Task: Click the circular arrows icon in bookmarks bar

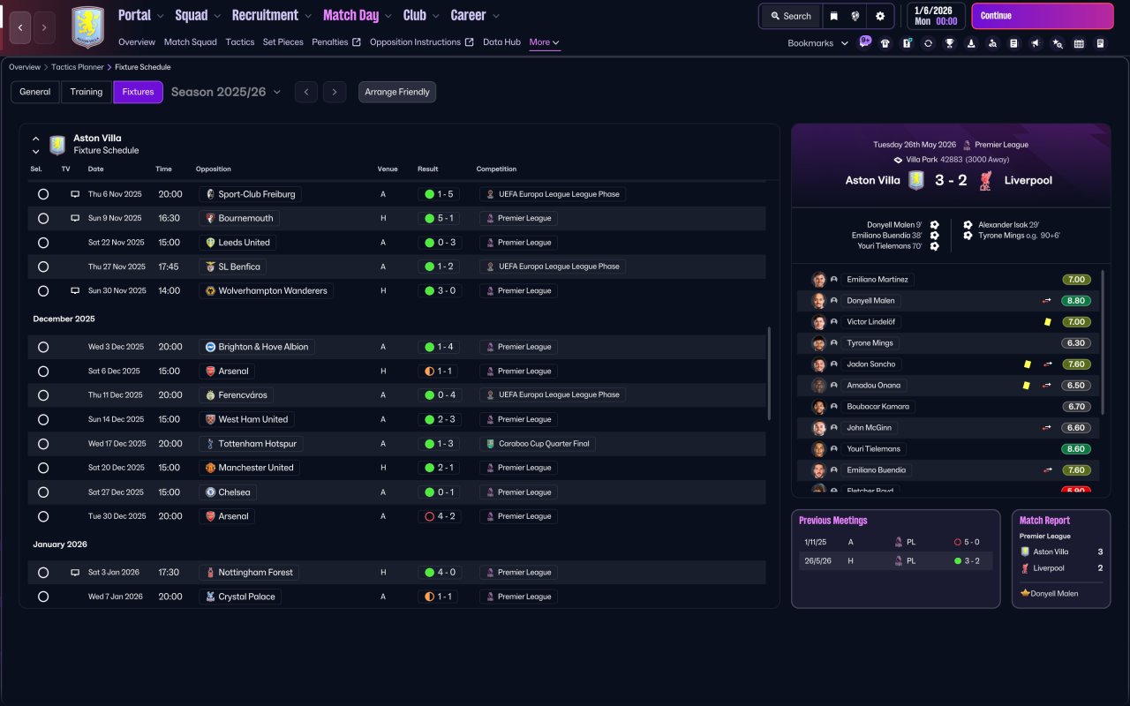Action: [x=928, y=43]
